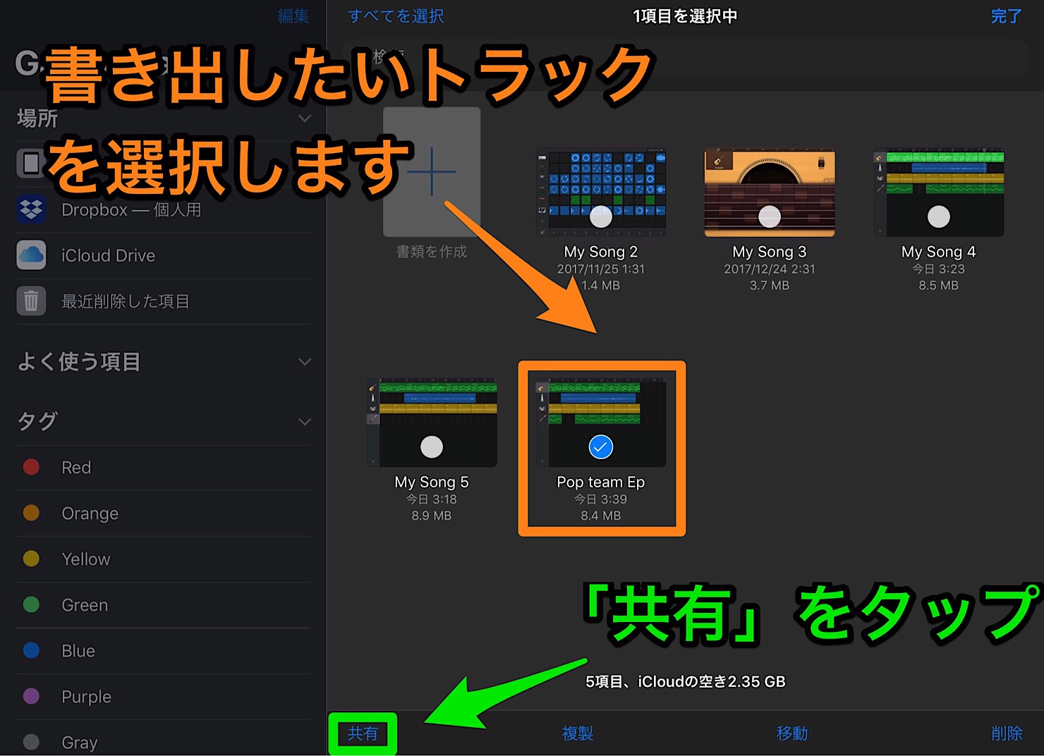Tap the plus icon to create document
This screenshot has width=1044, height=756.
[x=432, y=172]
